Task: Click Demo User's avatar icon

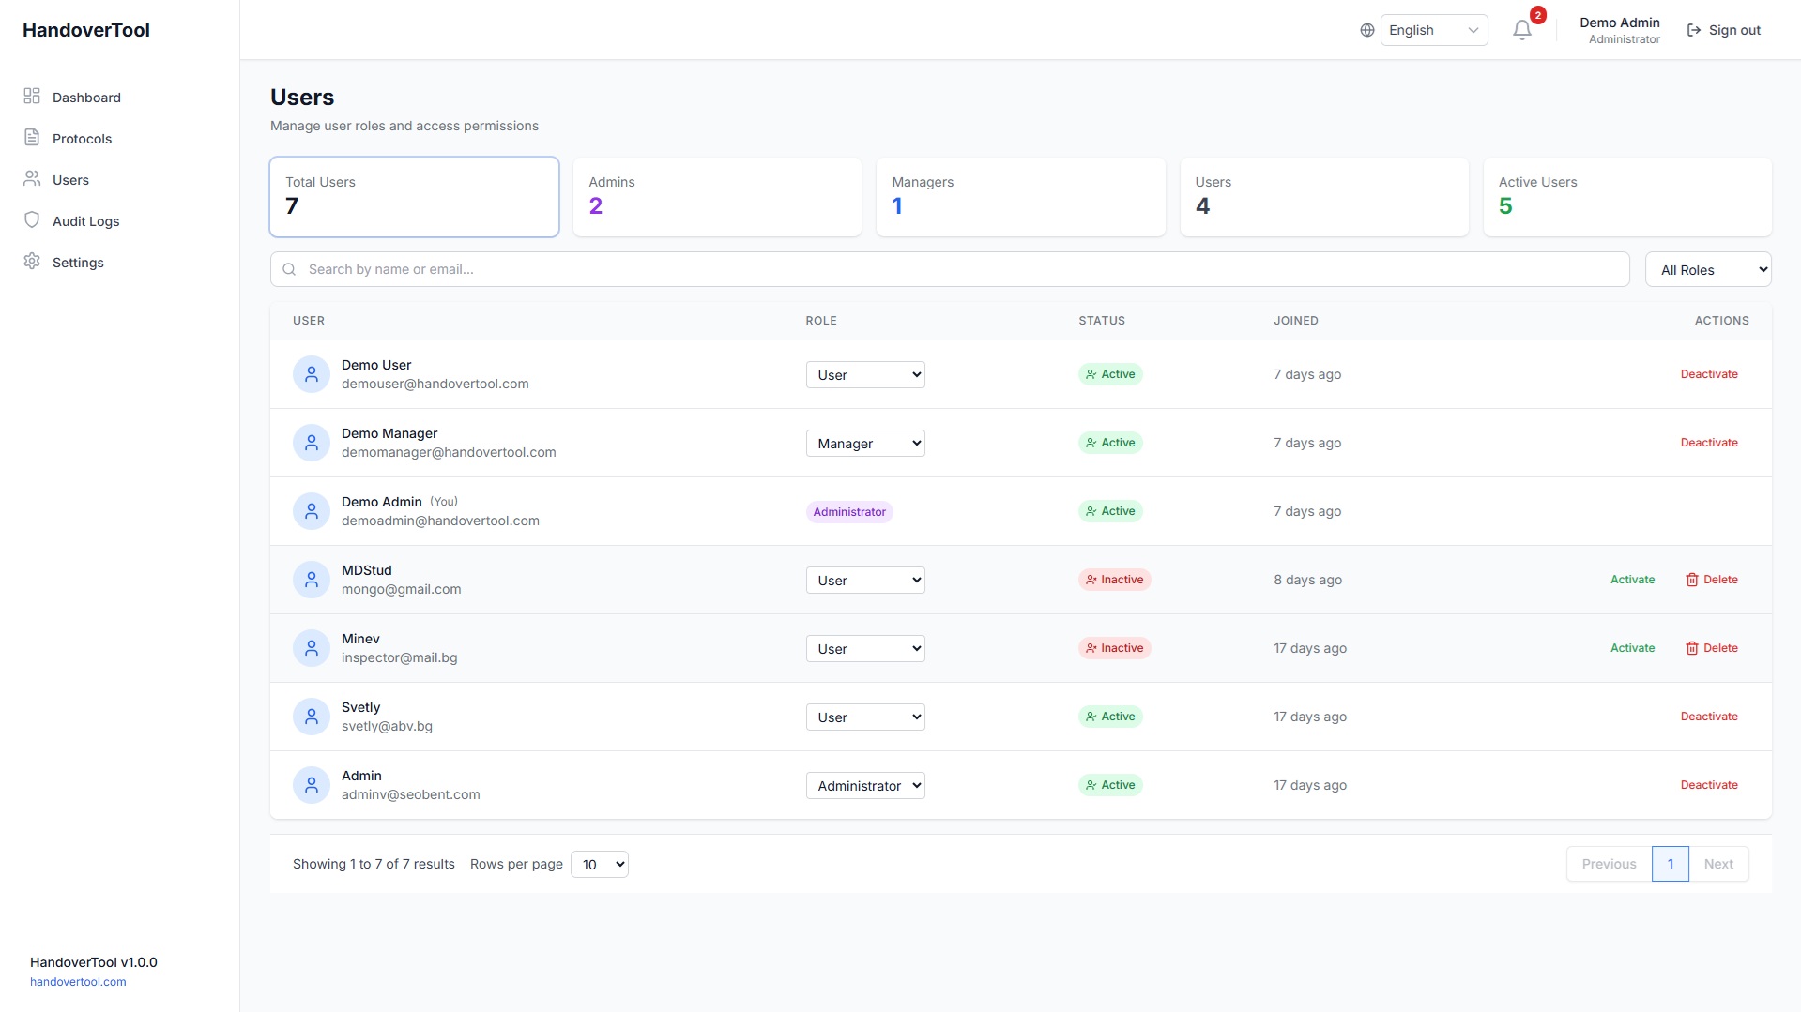Action: pos(312,374)
